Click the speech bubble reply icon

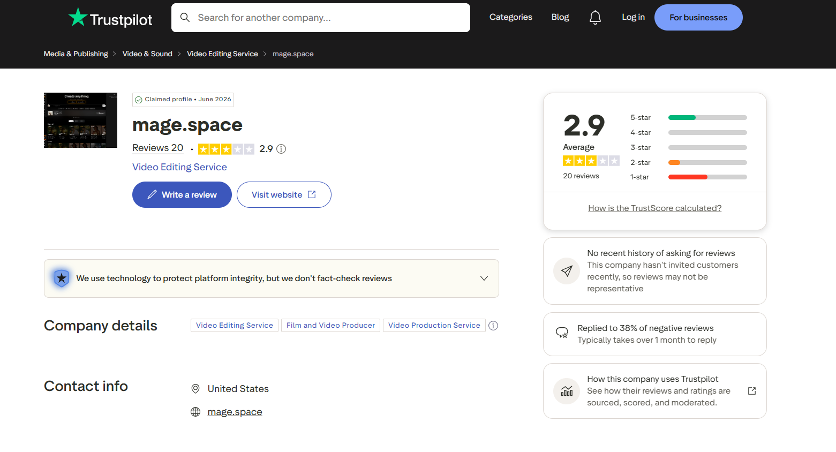(x=562, y=333)
